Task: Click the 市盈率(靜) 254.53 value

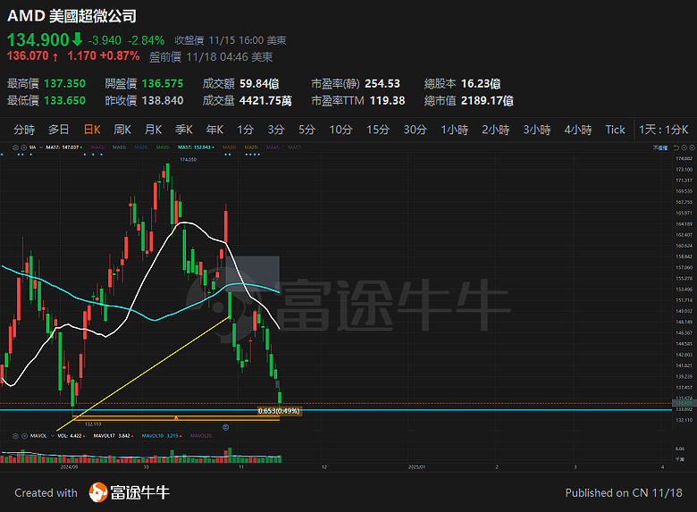Action: 382,84
